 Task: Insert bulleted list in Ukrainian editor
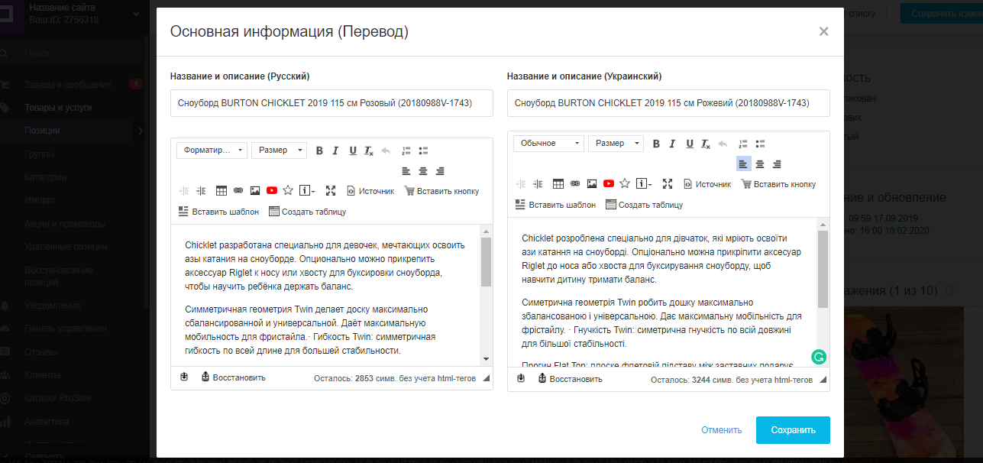(760, 144)
